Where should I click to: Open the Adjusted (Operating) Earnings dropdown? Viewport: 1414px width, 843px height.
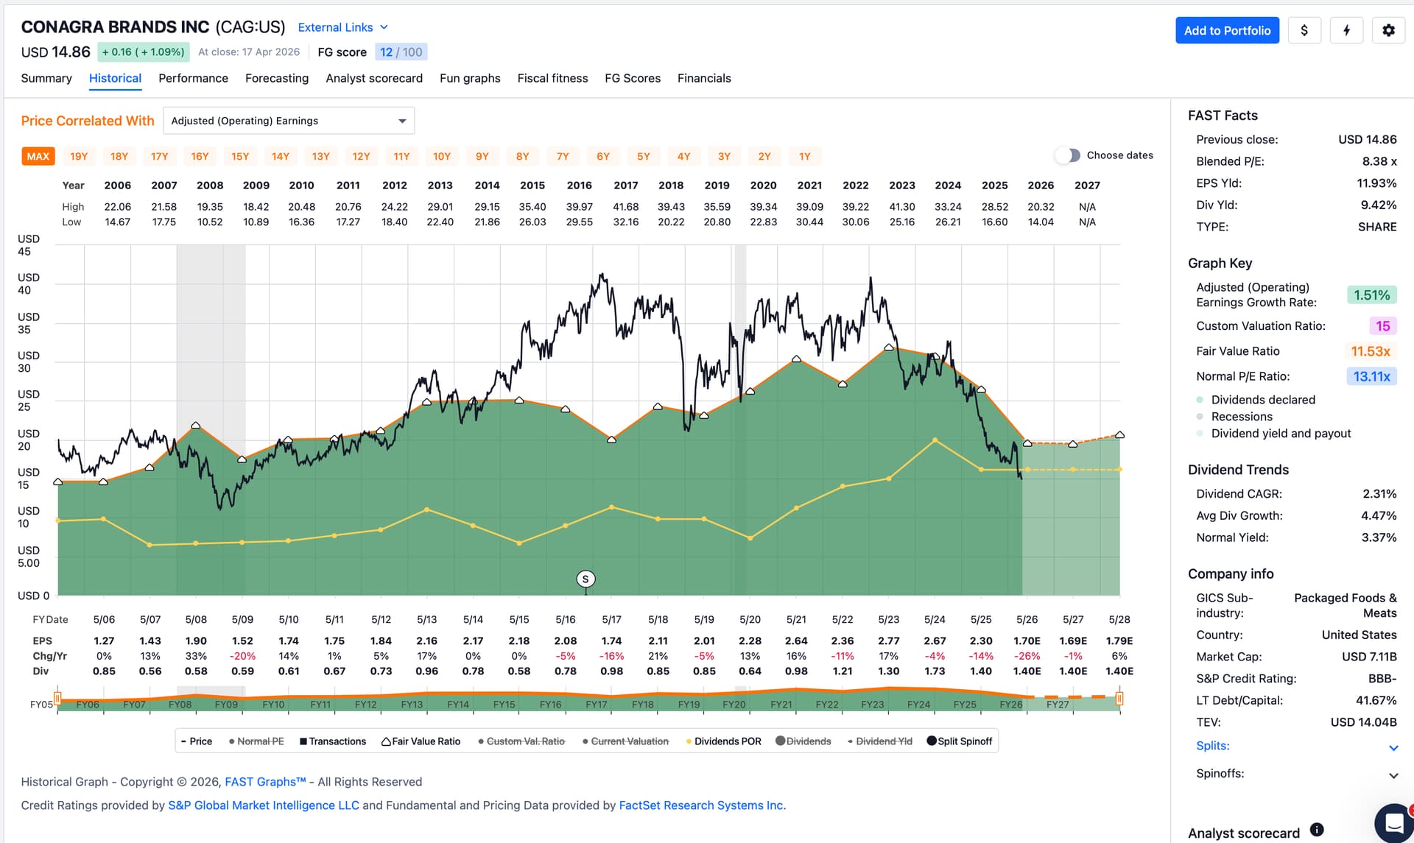pos(289,121)
